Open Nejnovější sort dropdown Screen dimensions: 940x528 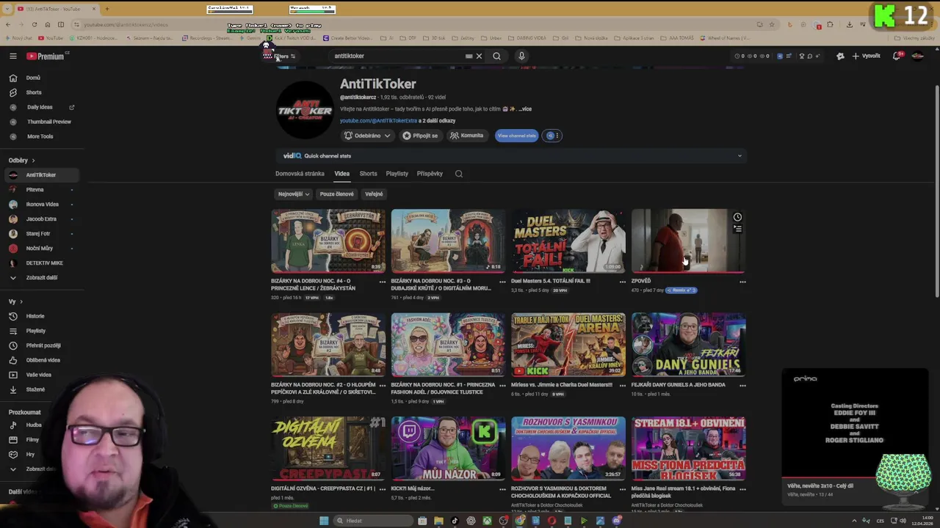click(x=293, y=194)
